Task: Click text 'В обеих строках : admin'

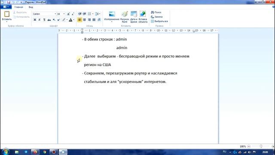Action: pyautogui.click(x=105, y=39)
